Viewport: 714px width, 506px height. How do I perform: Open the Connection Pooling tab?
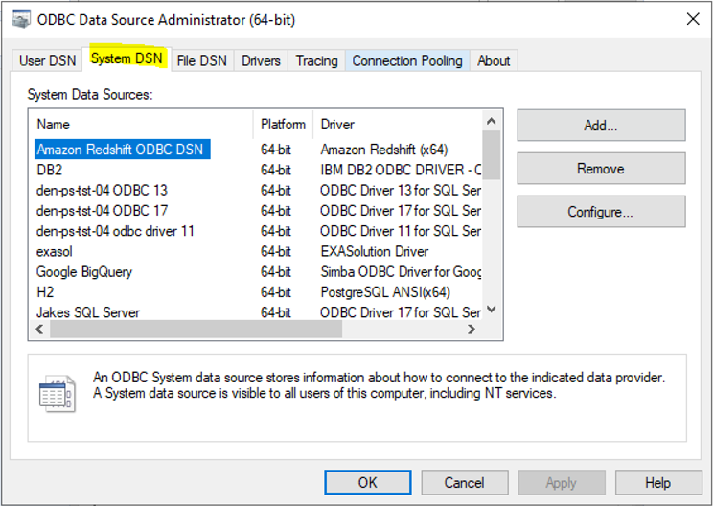[x=407, y=60]
